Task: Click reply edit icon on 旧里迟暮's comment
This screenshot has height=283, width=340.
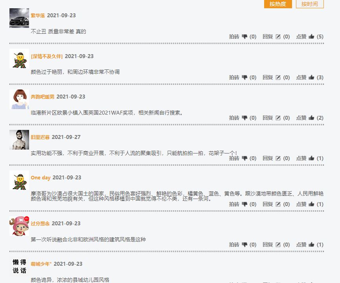Action: click(278, 158)
